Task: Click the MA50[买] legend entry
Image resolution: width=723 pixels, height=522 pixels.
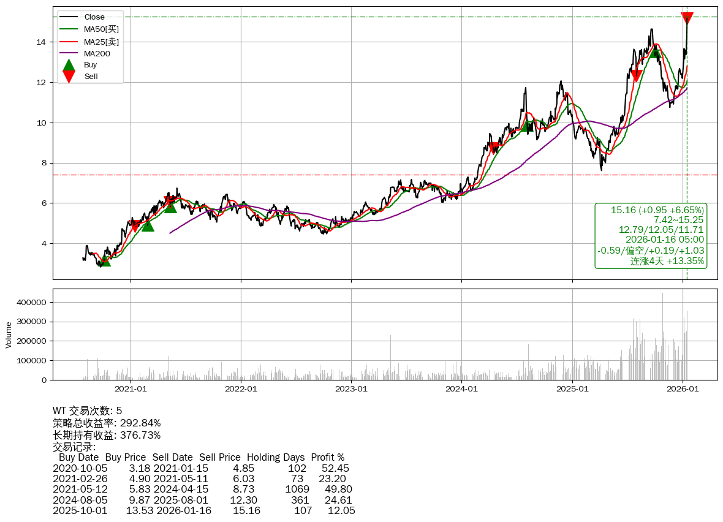Action: (101, 29)
